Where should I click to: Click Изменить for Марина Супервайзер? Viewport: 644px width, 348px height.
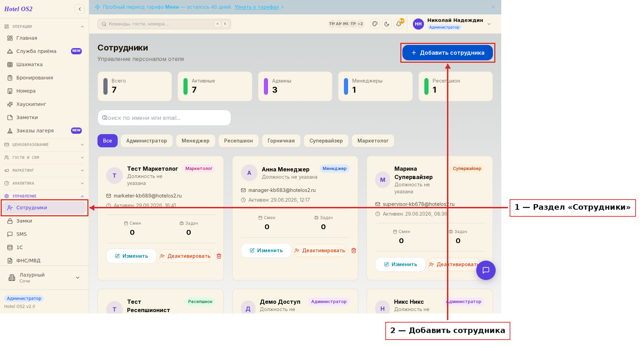coord(400,264)
